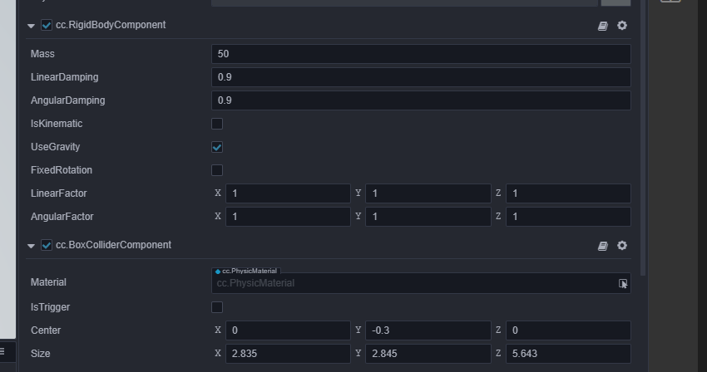707x372 pixels.
Task: Click the Size Z input field
Action: 568,354
